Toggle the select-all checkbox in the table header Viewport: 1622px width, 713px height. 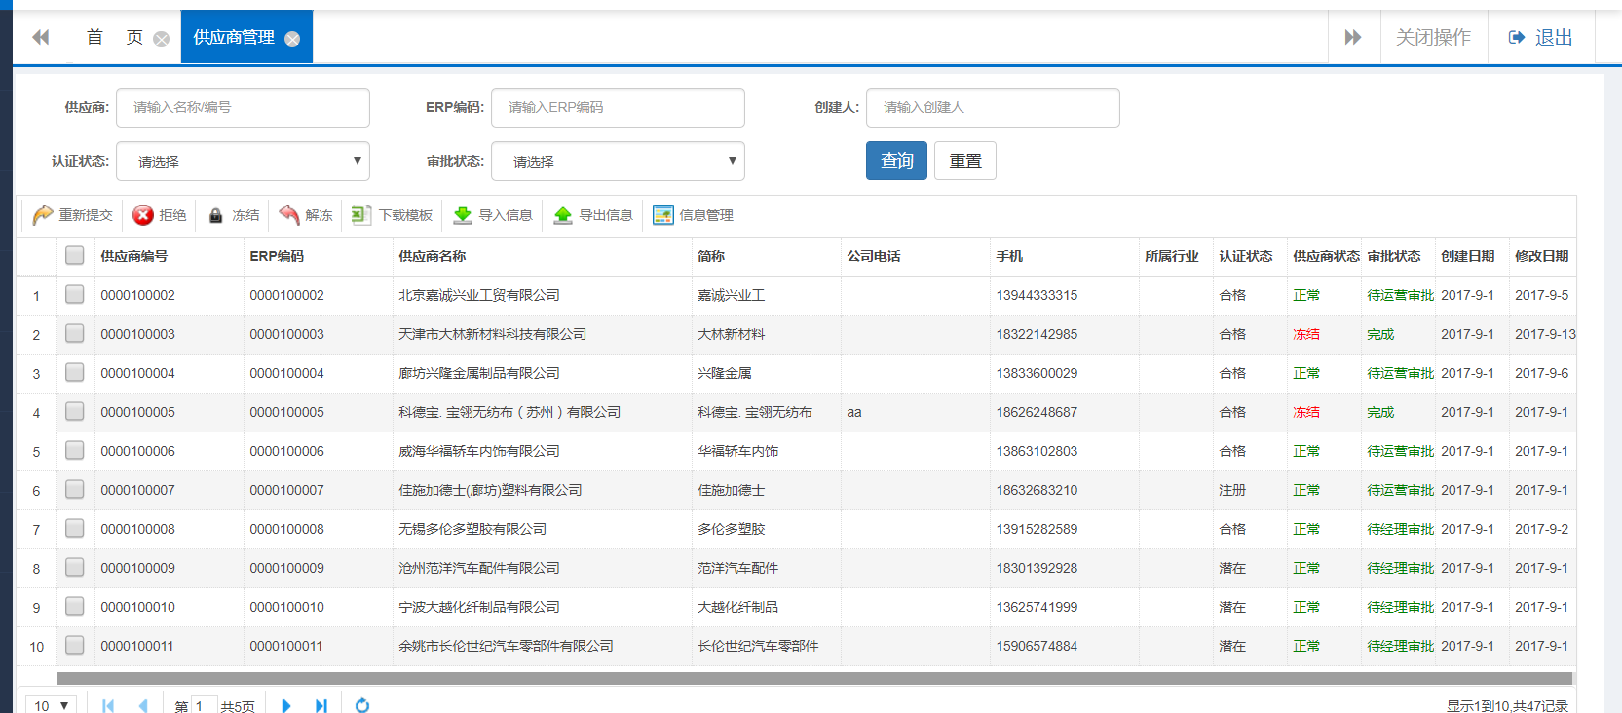(75, 255)
